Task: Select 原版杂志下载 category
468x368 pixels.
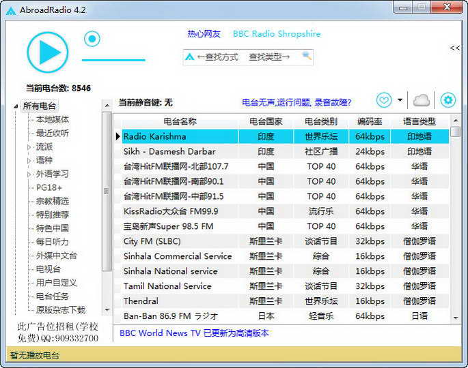Action: tap(61, 310)
